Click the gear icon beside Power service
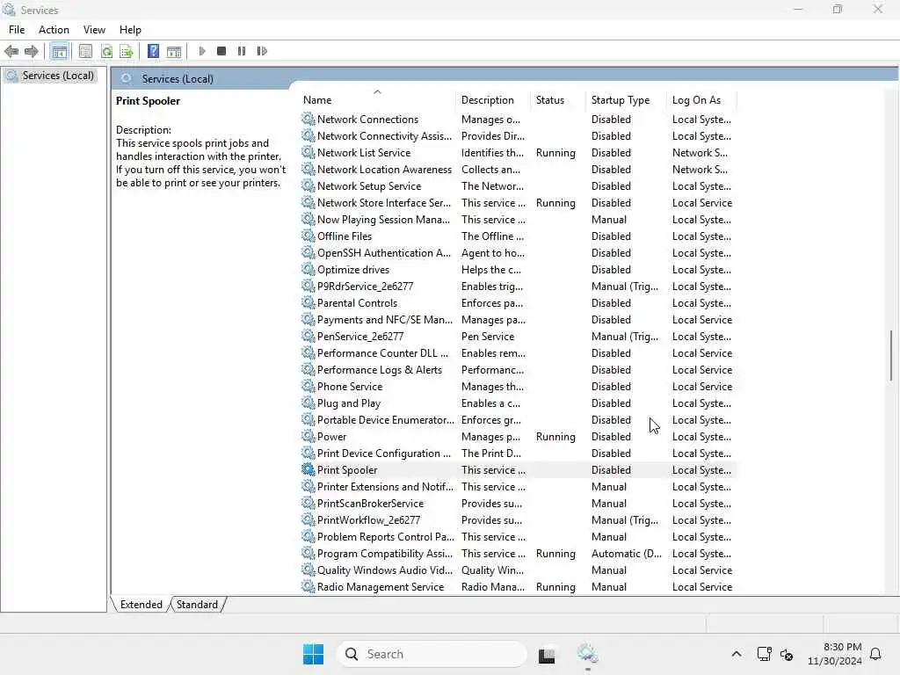 [x=308, y=436]
